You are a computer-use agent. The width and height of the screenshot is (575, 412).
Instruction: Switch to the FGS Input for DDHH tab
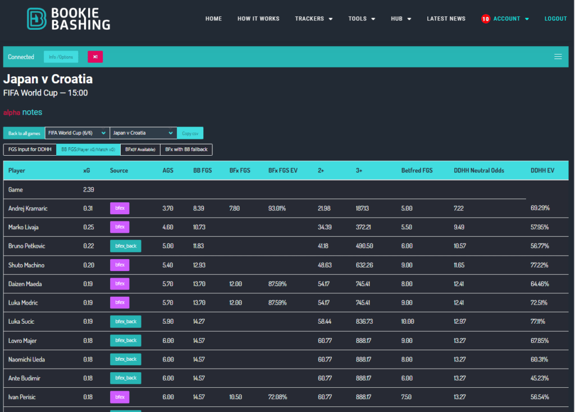pos(29,150)
